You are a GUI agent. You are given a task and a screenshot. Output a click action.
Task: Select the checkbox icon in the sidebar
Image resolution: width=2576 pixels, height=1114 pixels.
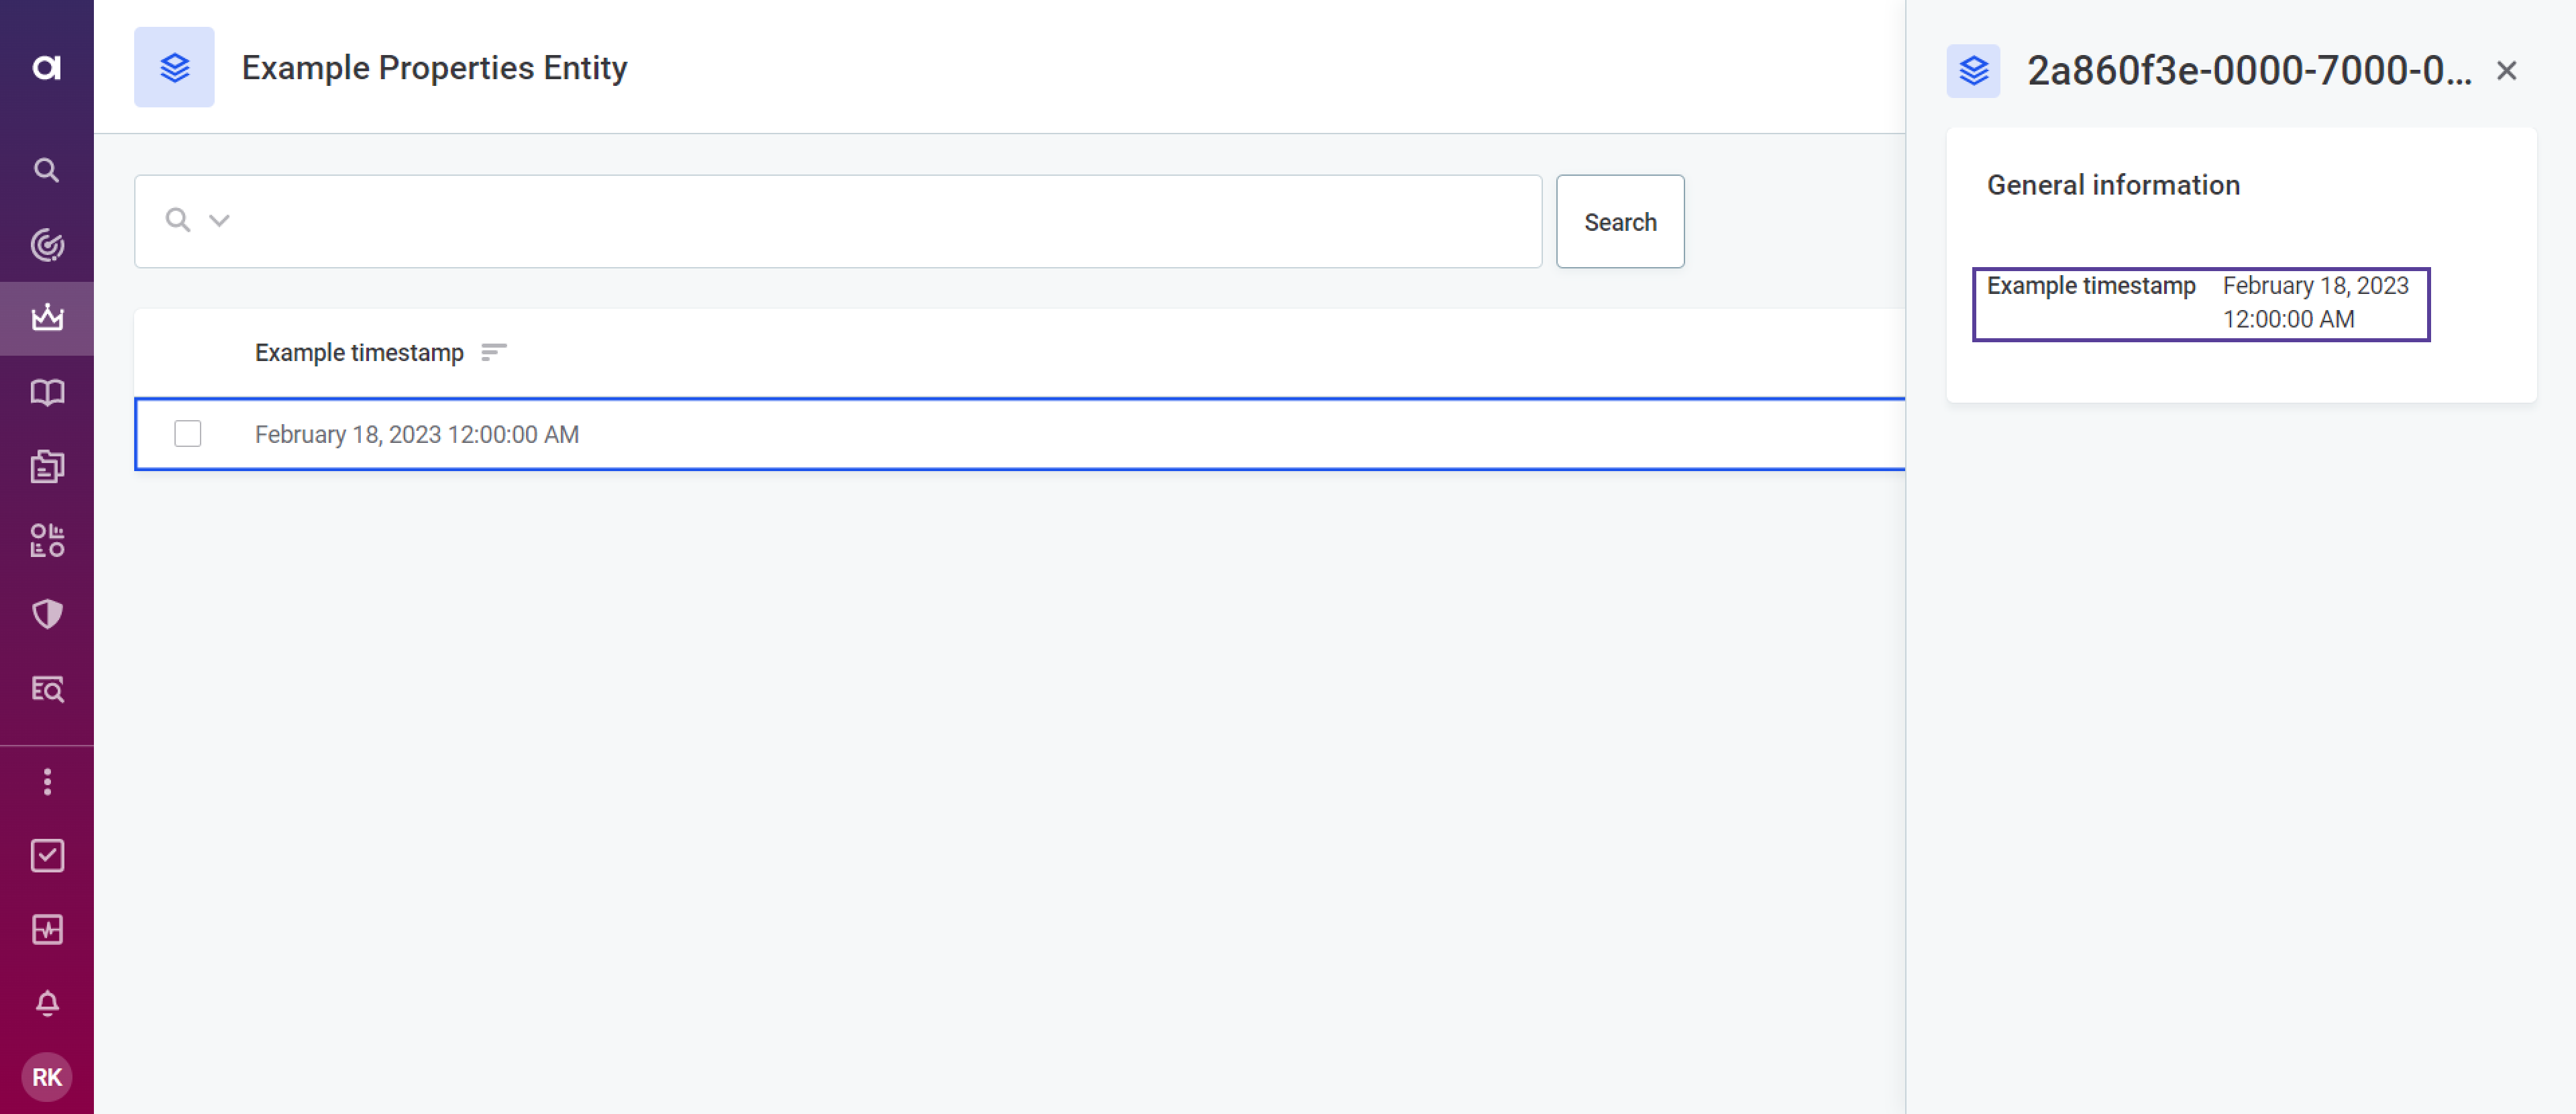pyautogui.click(x=46, y=855)
